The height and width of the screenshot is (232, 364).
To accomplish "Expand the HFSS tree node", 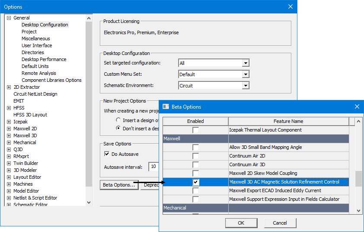I will tap(9, 108).
